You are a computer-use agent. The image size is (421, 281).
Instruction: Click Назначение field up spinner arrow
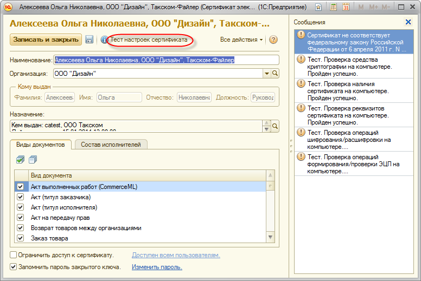[266, 123]
